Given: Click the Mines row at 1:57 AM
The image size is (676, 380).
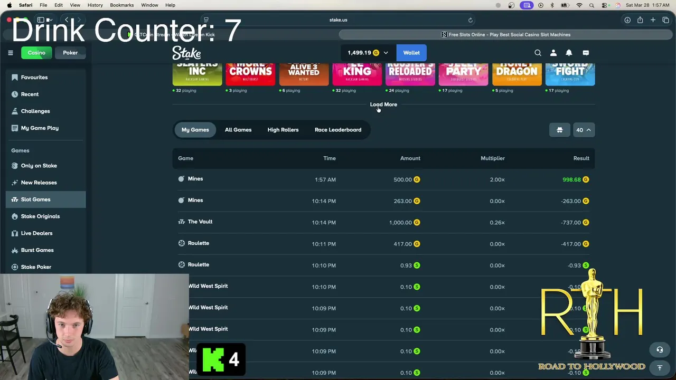Looking at the screenshot, I should [x=383, y=179].
